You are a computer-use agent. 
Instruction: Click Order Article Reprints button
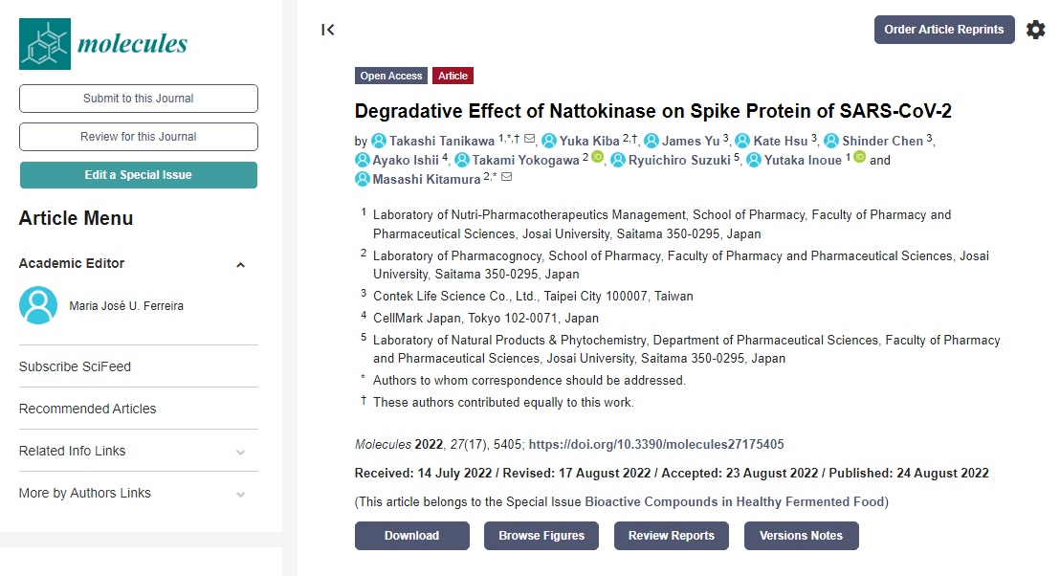(x=943, y=30)
